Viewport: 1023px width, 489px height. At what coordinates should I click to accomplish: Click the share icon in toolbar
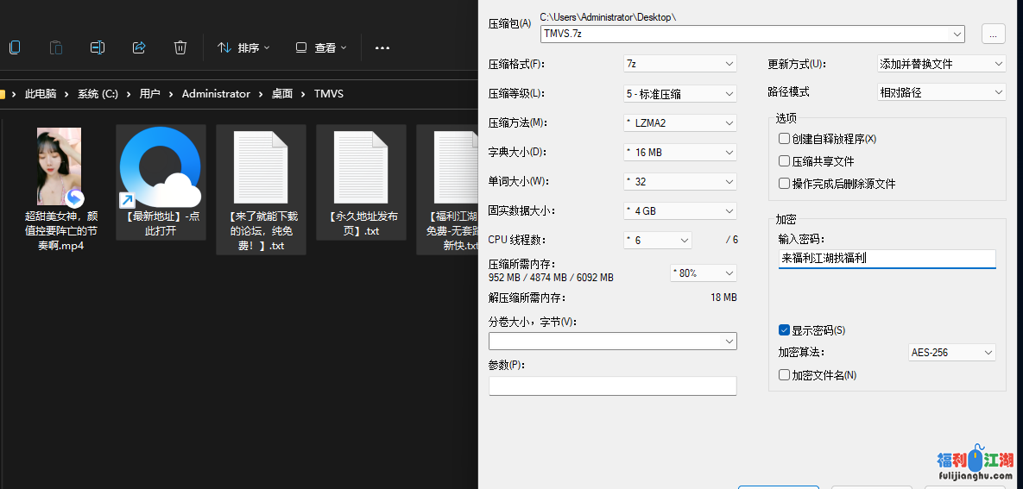click(x=139, y=47)
